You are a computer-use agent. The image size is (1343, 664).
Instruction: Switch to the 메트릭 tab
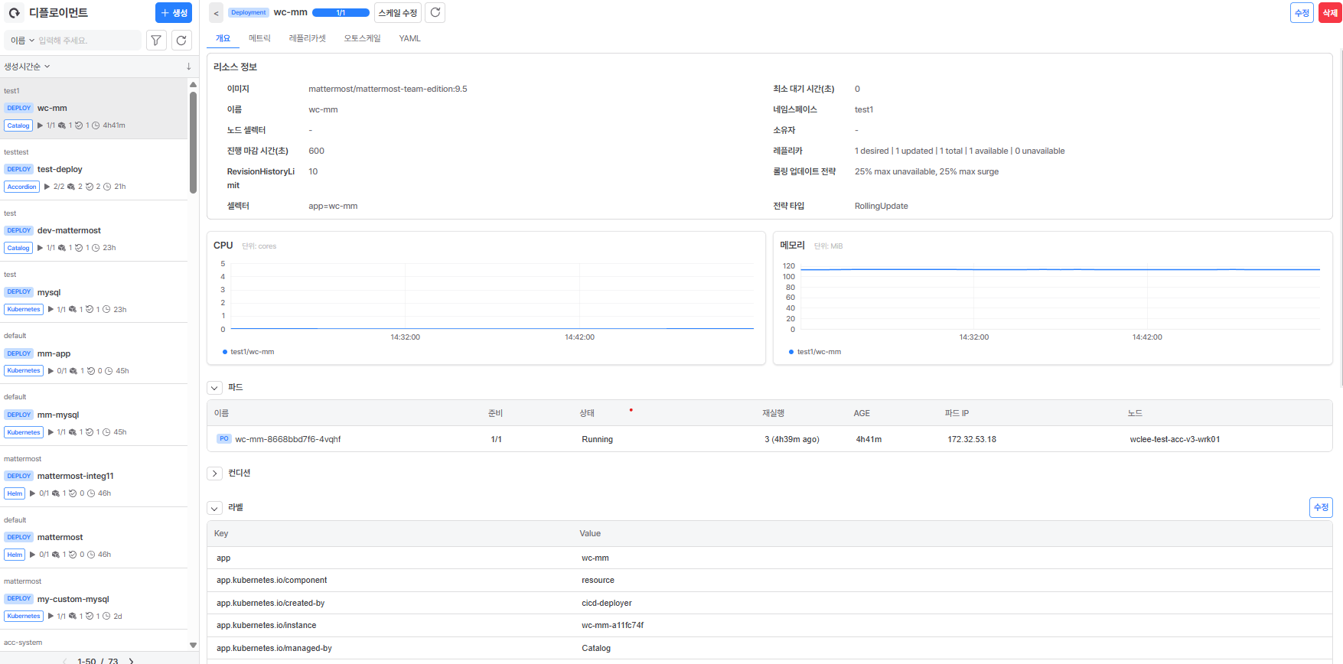pos(259,38)
